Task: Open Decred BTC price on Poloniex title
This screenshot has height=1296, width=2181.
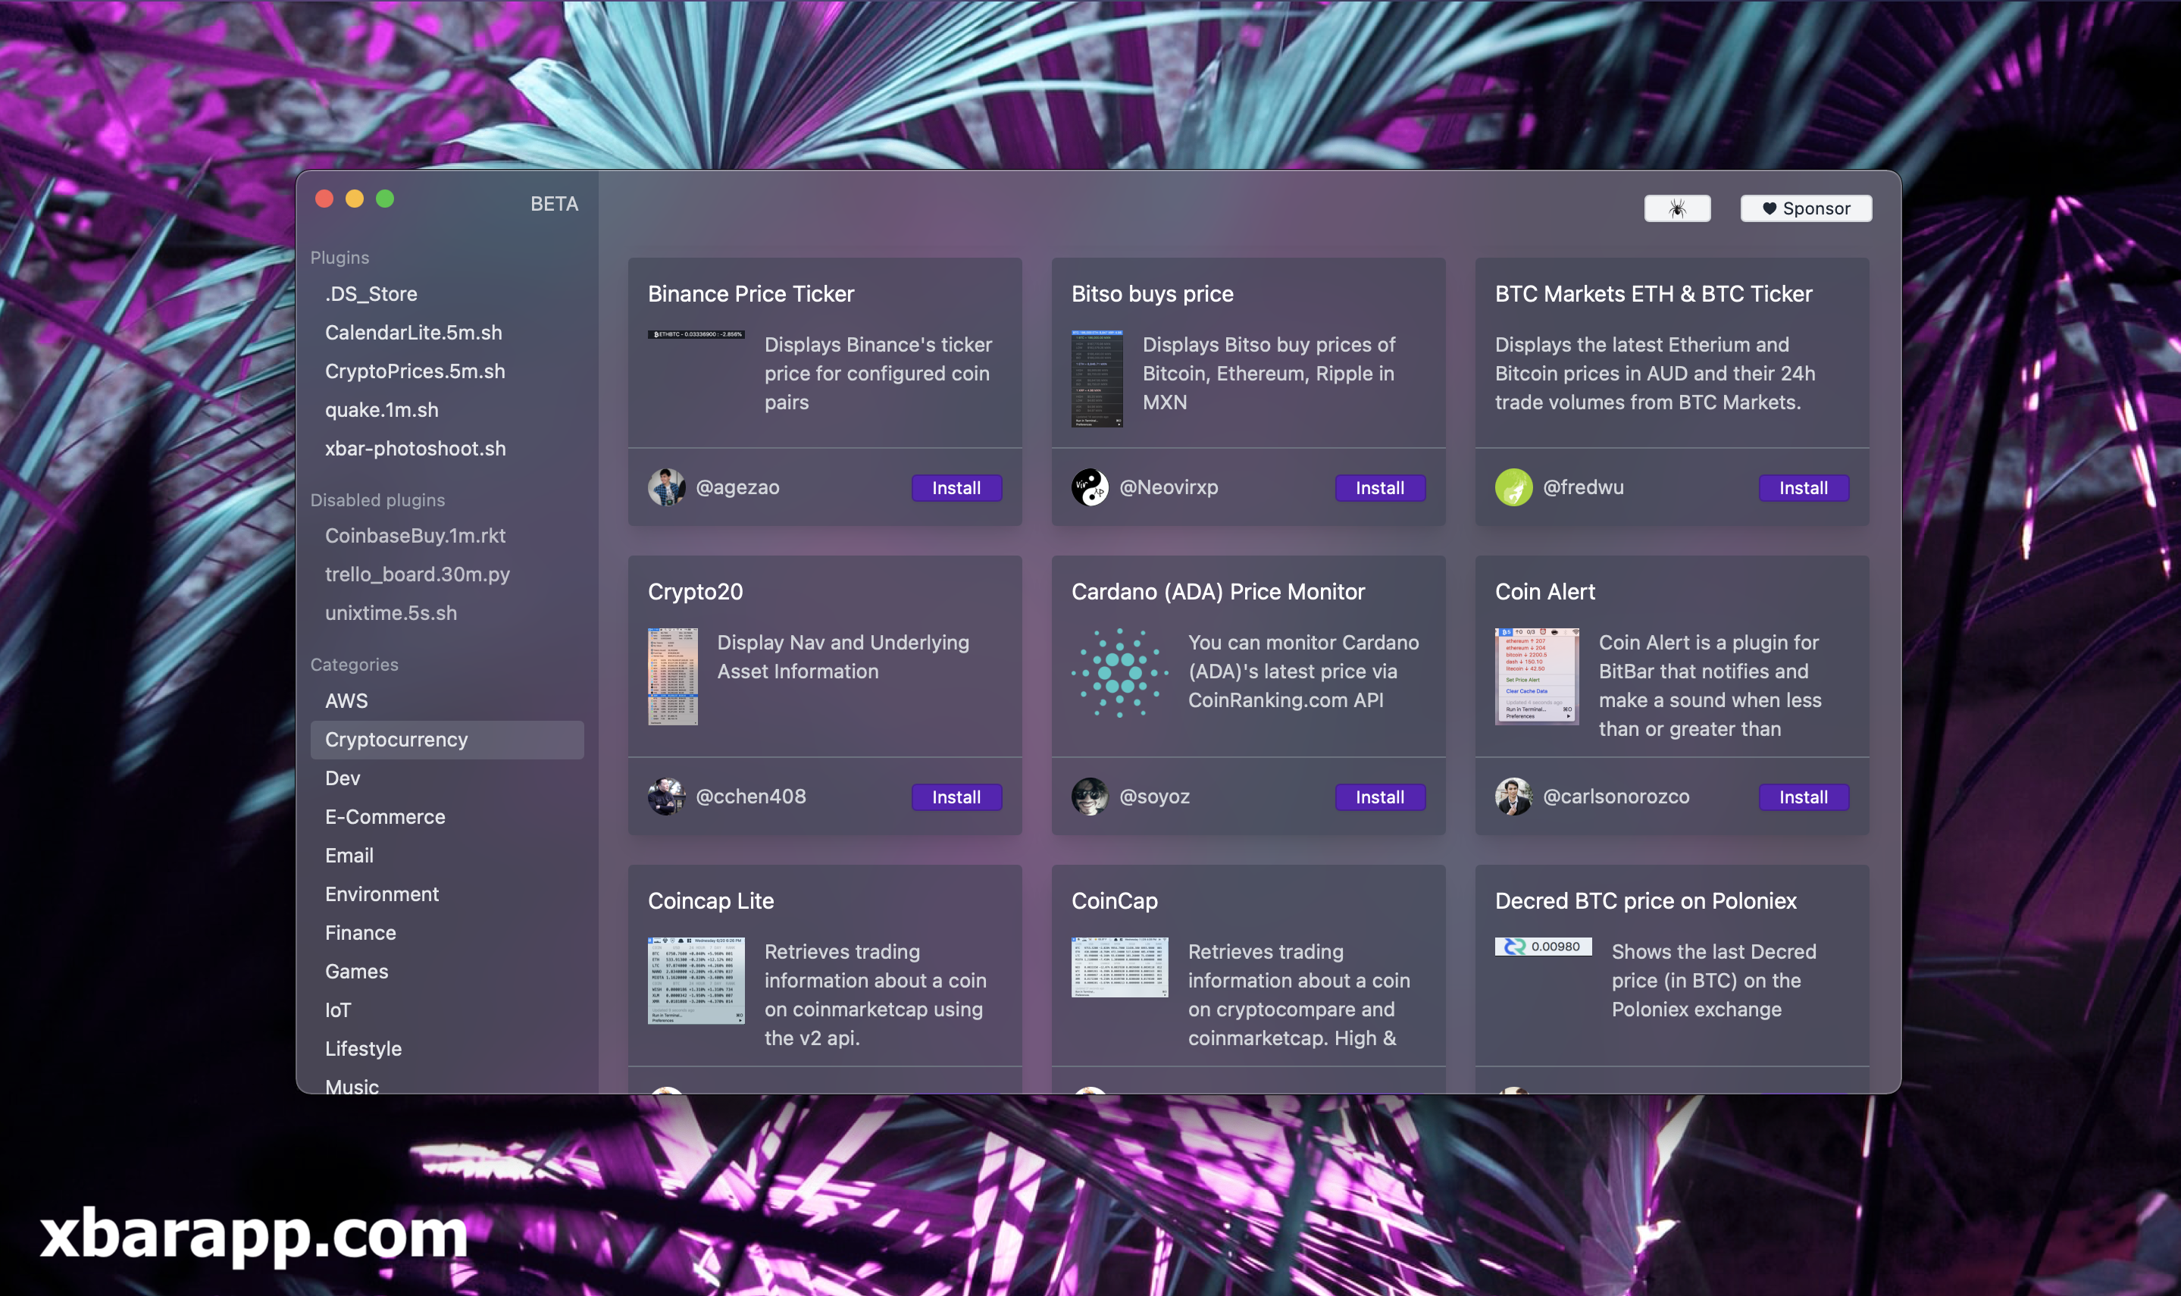Action: [x=1646, y=901]
